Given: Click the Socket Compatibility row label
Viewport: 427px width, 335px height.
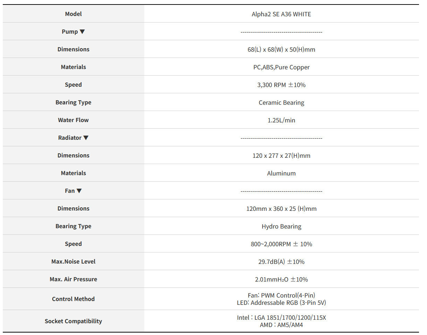Looking at the screenshot, I should tap(73, 321).
